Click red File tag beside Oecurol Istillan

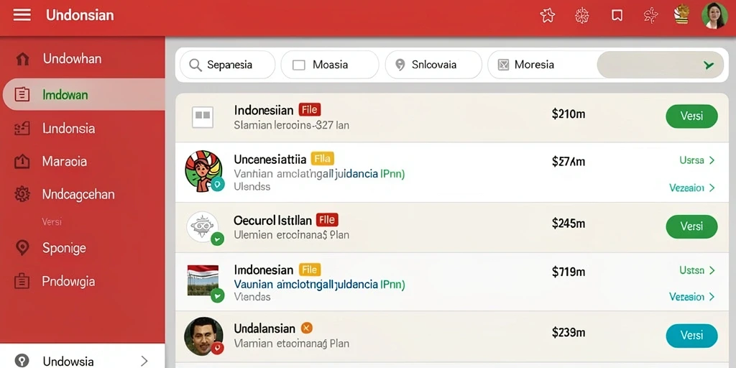click(327, 220)
